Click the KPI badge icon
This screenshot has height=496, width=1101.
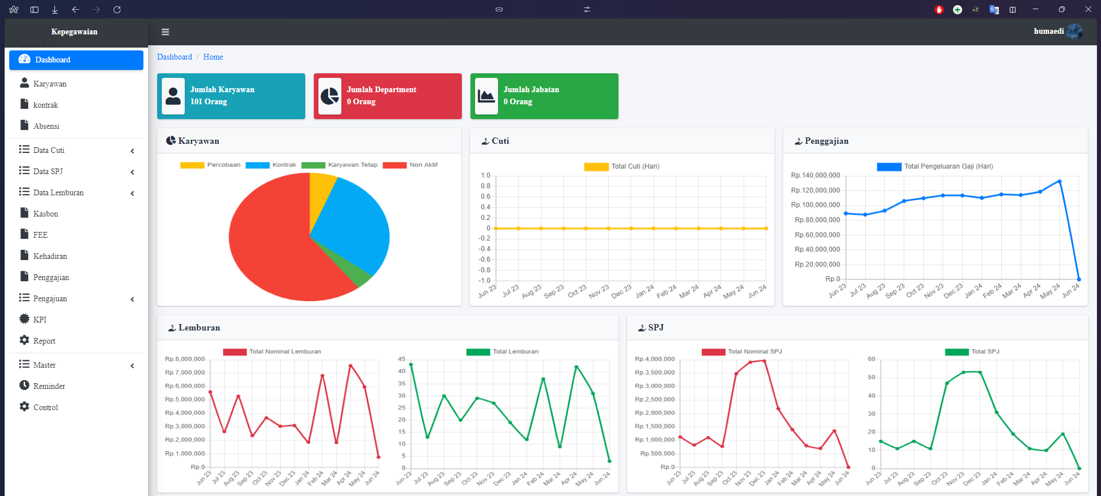(24, 318)
